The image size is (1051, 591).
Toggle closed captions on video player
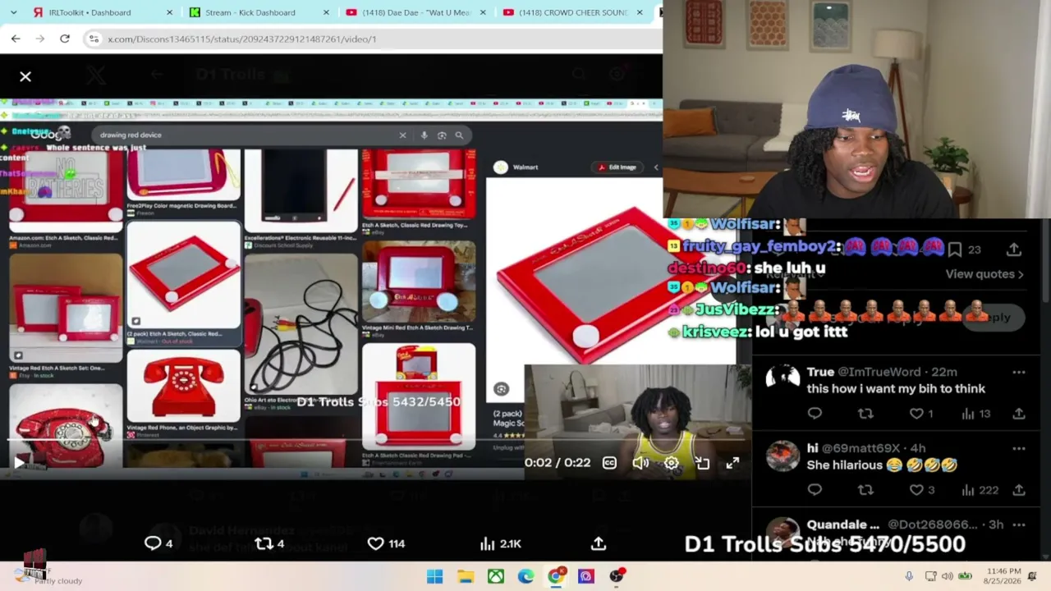pos(609,463)
